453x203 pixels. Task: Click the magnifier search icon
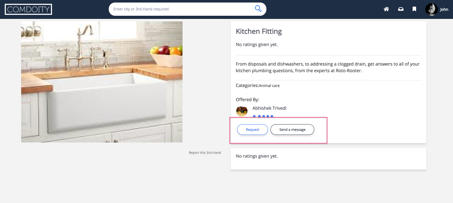258,9
